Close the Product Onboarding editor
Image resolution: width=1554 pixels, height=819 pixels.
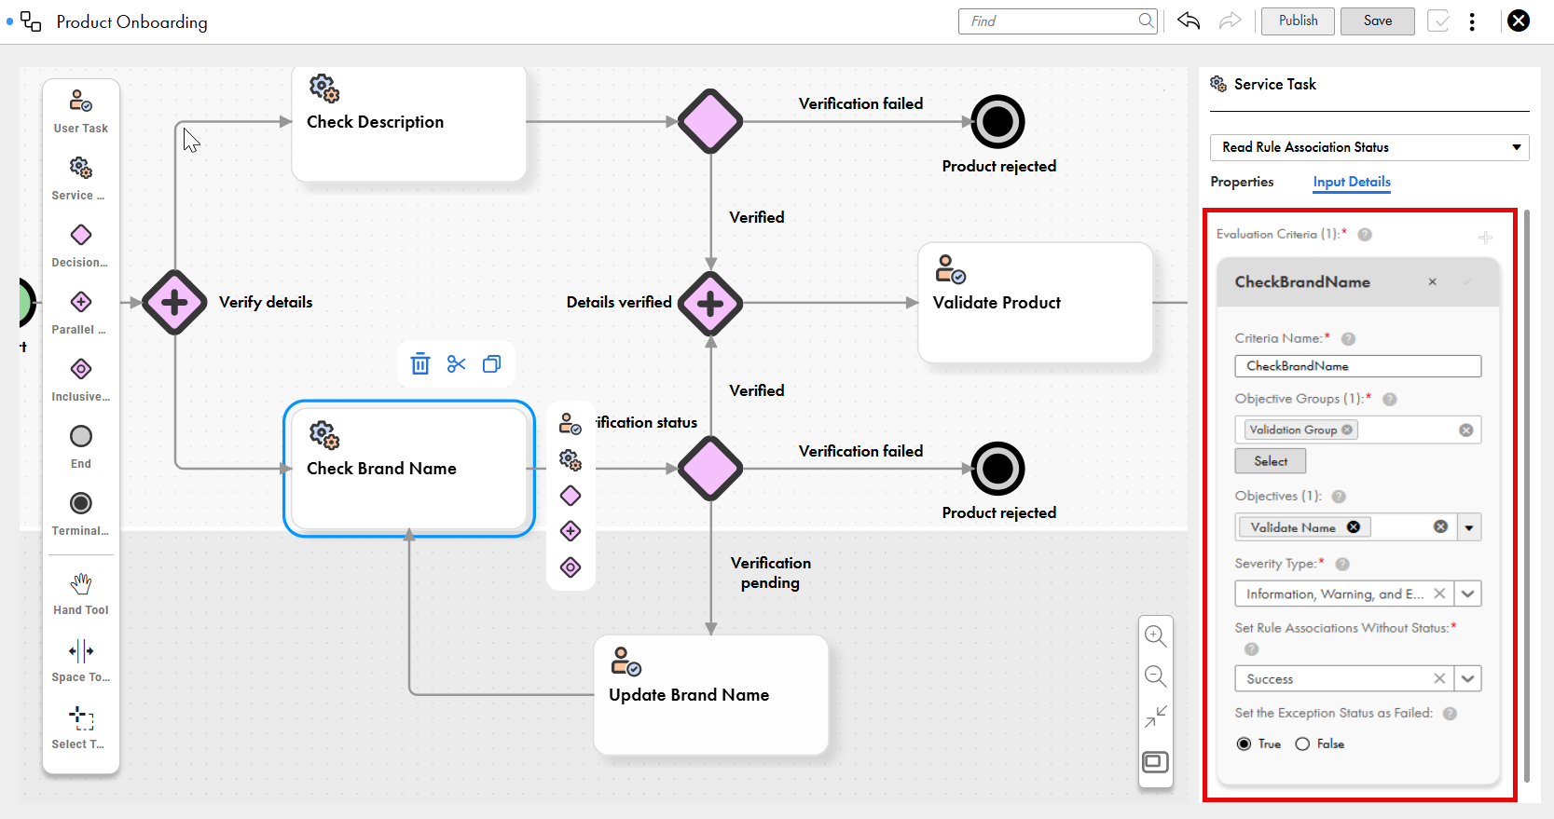pos(1519,20)
